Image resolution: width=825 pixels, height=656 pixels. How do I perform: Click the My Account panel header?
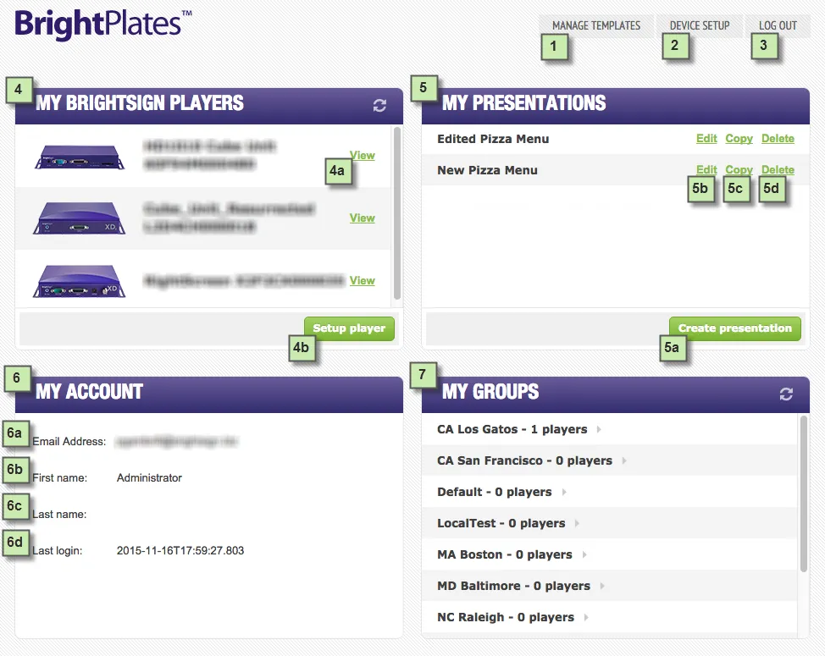[x=209, y=394]
